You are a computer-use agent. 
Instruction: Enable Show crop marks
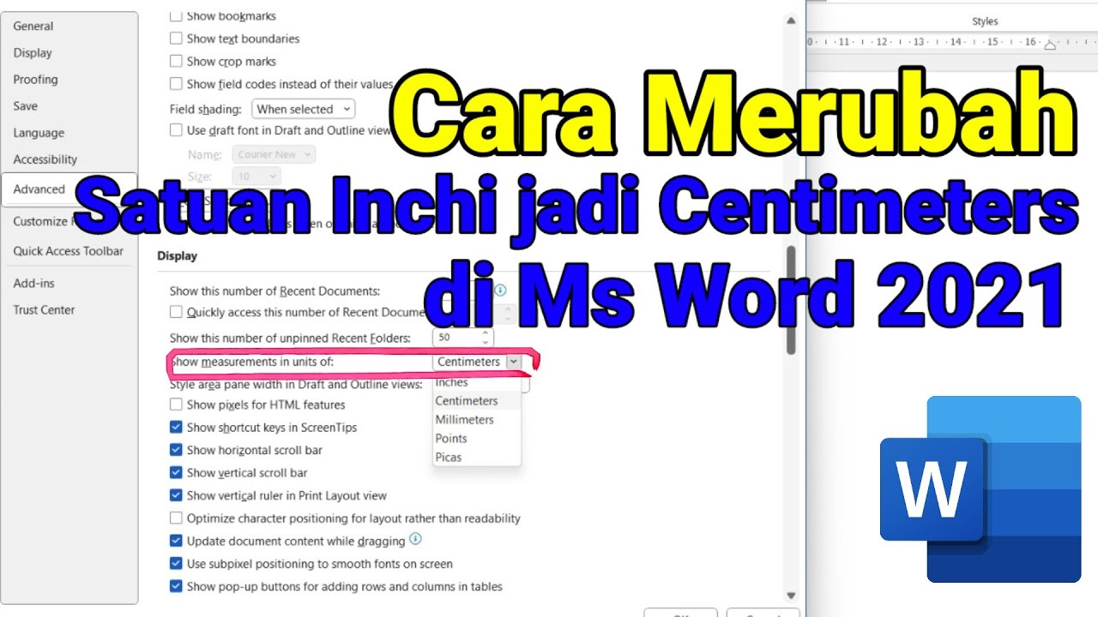click(176, 61)
